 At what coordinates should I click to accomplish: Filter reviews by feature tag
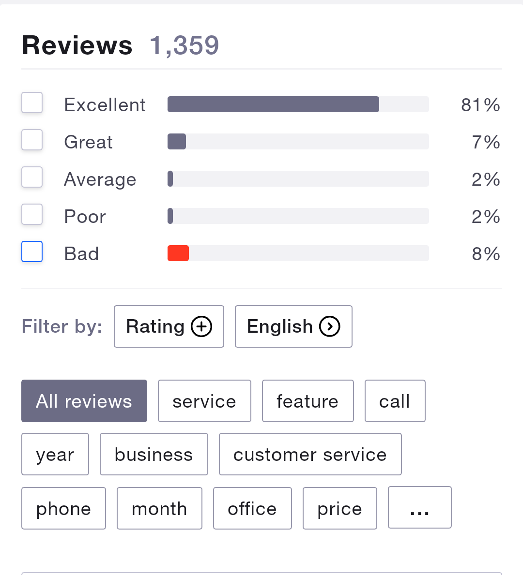308,401
